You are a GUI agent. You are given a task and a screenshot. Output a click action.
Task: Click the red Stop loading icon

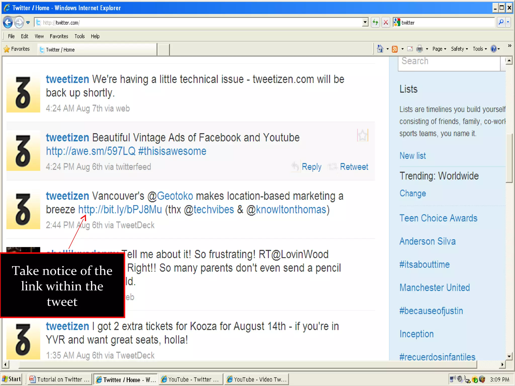(386, 23)
